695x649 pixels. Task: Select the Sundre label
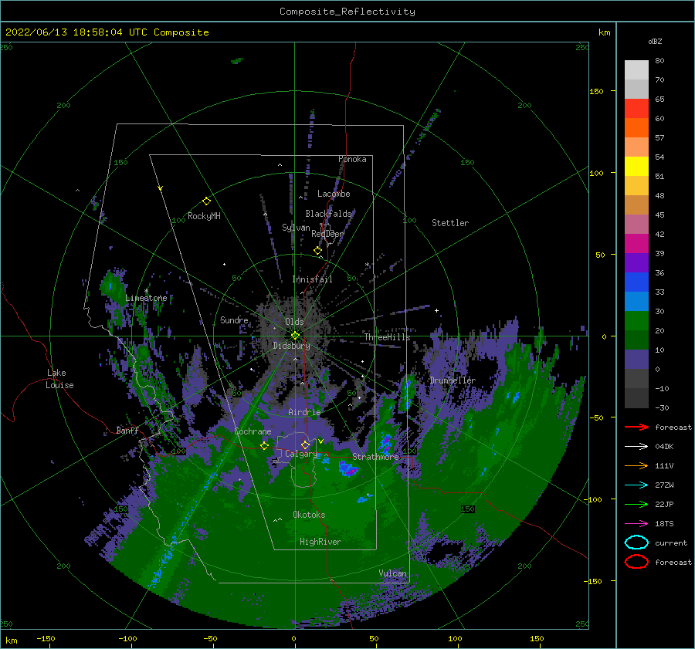[234, 319]
